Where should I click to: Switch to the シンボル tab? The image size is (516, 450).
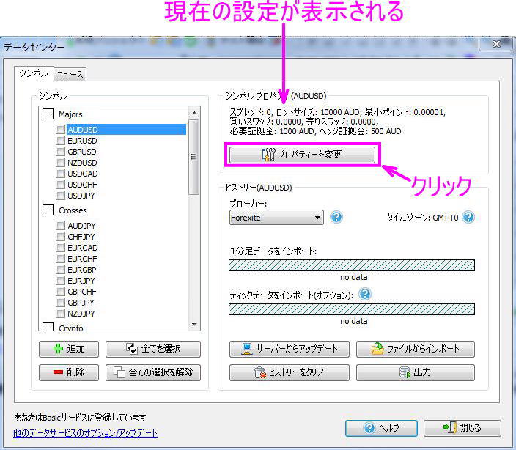click(x=34, y=73)
